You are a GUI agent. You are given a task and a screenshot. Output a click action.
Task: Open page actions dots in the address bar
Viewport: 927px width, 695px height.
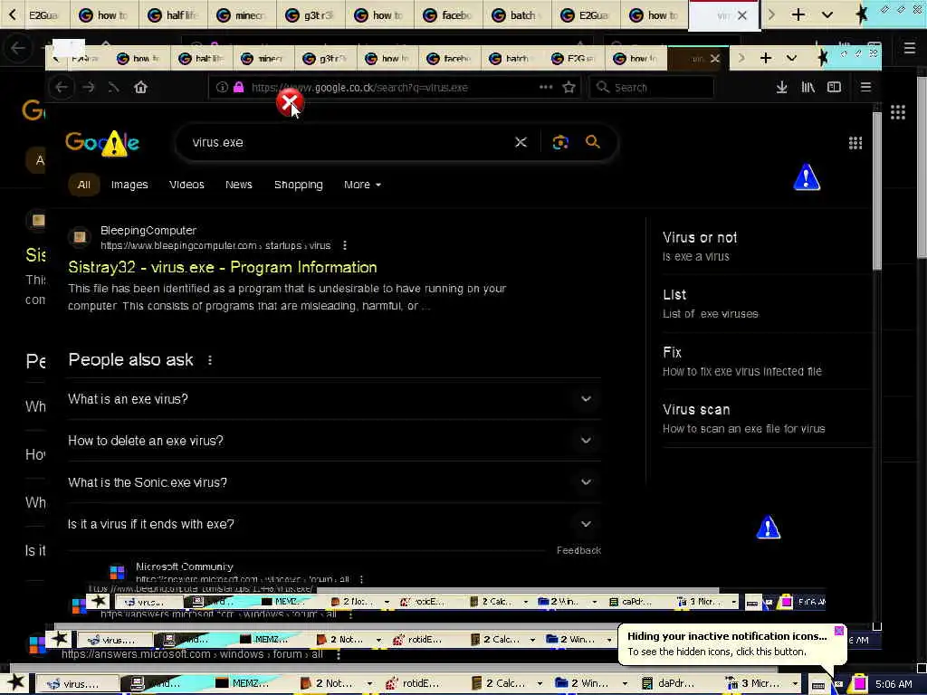(546, 87)
